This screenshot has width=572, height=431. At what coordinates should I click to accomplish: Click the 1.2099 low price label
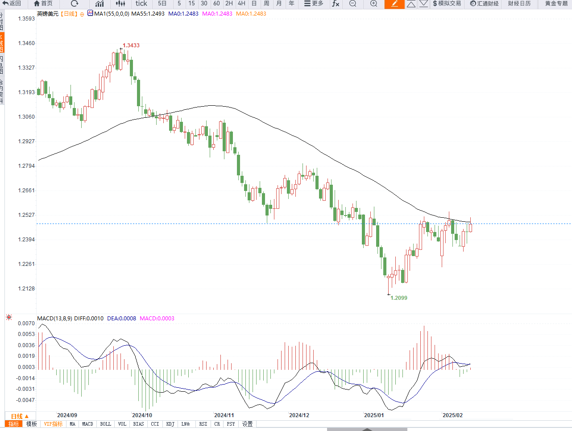click(399, 298)
